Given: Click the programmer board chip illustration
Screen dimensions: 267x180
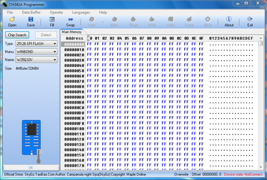Looking at the screenshot, I should pos(32,138).
